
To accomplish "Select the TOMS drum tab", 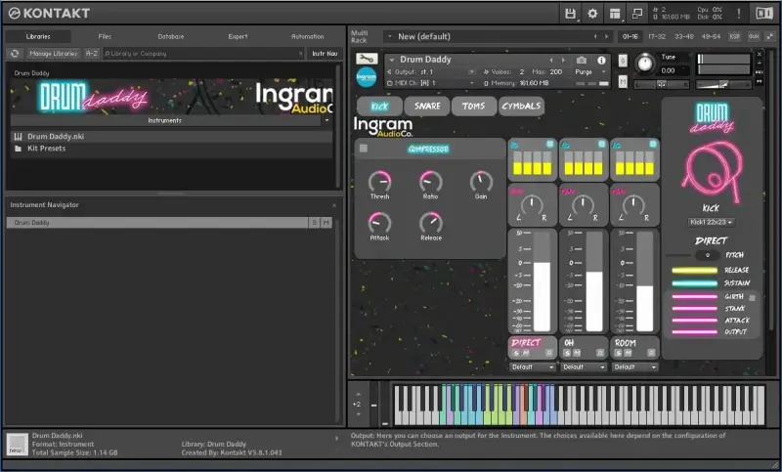I will [473, 107].
